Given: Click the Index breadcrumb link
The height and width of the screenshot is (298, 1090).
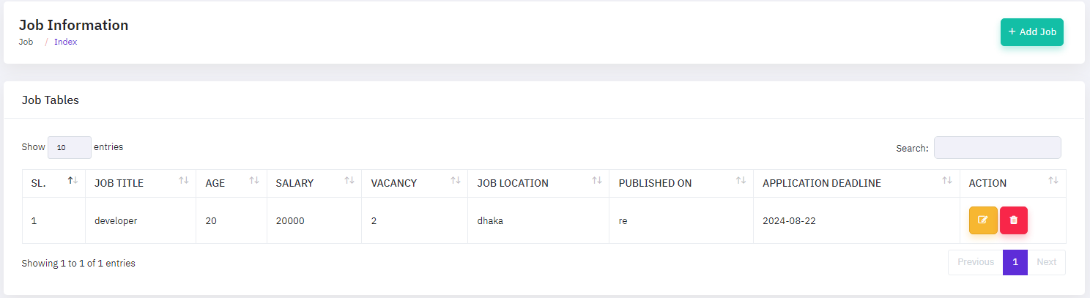Looking at the screenshot, I should click(x=66, y=42).
